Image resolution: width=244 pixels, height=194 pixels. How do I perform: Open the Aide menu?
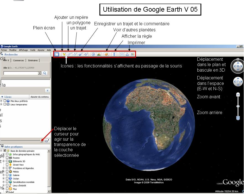tap(49, 50)
